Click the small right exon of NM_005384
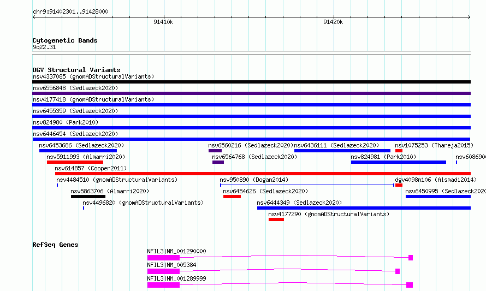 point(398,271)
